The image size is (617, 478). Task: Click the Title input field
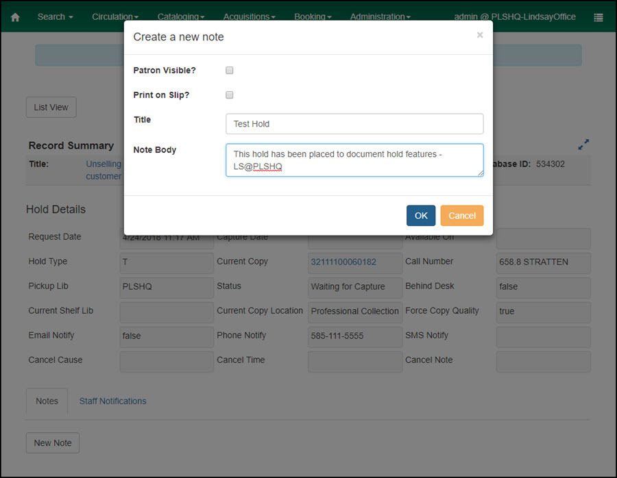click(354, 124)
